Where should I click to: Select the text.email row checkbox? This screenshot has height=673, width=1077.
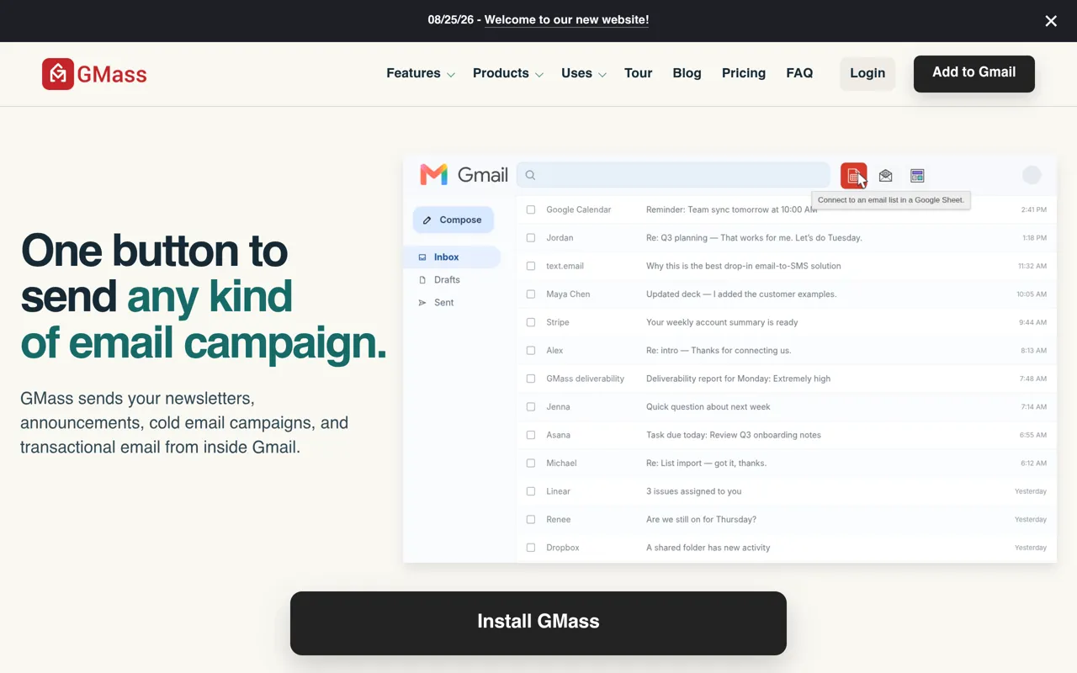531,266
